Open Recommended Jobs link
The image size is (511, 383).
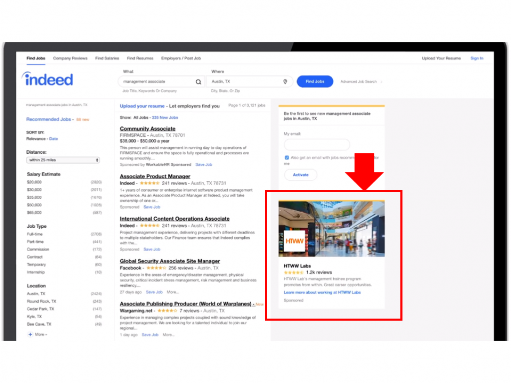tap(48, 119)
